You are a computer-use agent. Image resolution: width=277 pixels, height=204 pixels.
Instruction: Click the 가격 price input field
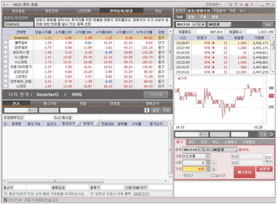click(x=194, y=169)
